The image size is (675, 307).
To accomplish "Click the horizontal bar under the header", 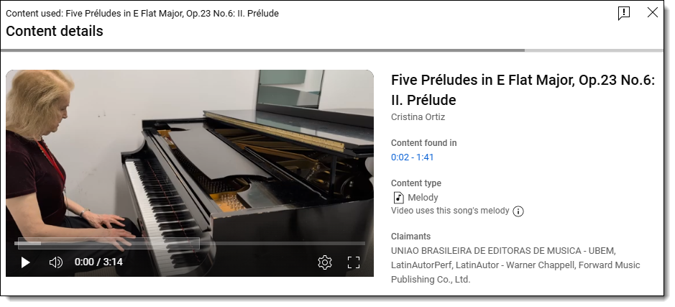I will pyautogui.click(x=331, y=50).
